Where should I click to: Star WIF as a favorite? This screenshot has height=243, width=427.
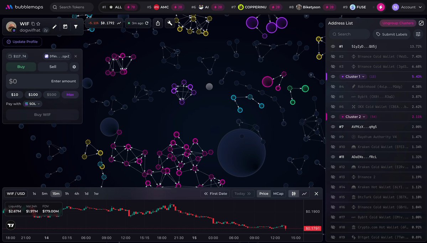38,24
